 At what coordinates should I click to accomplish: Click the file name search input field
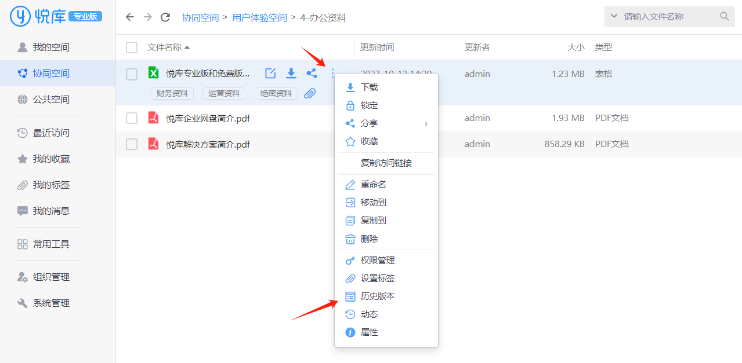[x=667, y=17]
